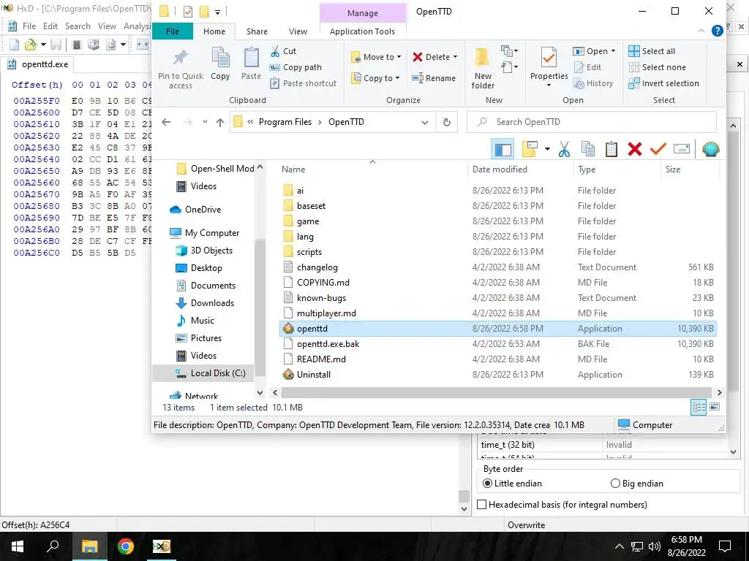The image size is (749, 561).
Task: Click the orange checkmark Properties toolbar icon
Action: (658, 149)
